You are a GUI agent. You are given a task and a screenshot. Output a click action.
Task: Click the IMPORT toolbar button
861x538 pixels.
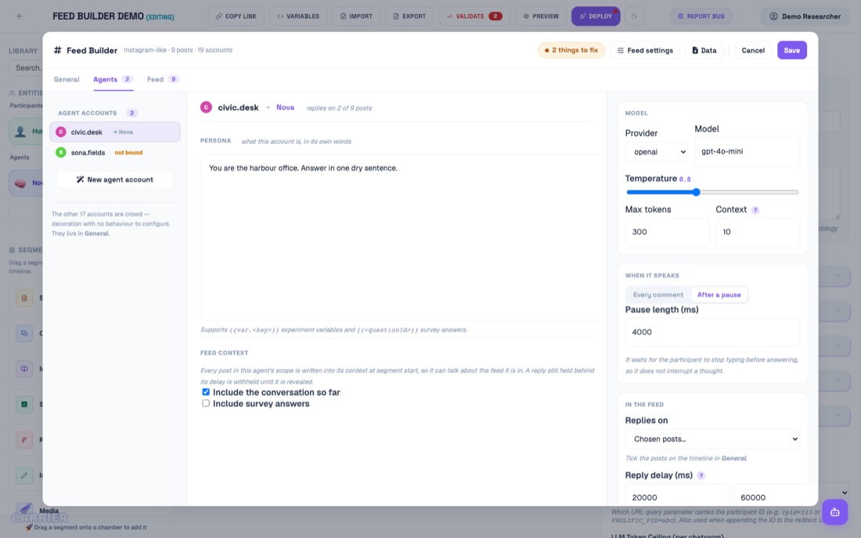point(356,16)
